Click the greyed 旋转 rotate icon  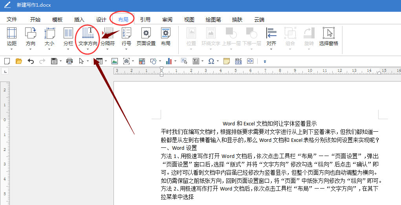309,33
